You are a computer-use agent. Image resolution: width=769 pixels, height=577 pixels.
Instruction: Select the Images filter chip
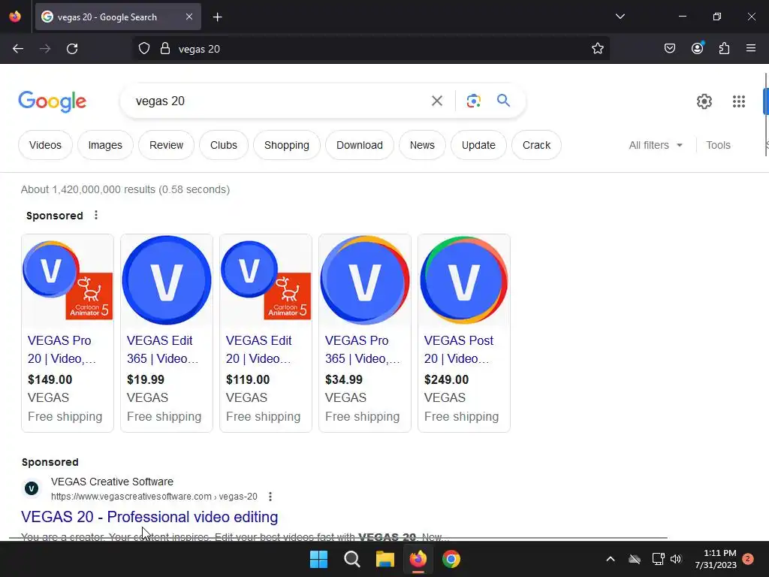(105, 145)
